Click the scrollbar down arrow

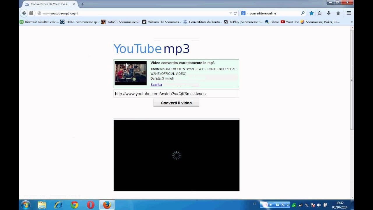pos(352,197)
